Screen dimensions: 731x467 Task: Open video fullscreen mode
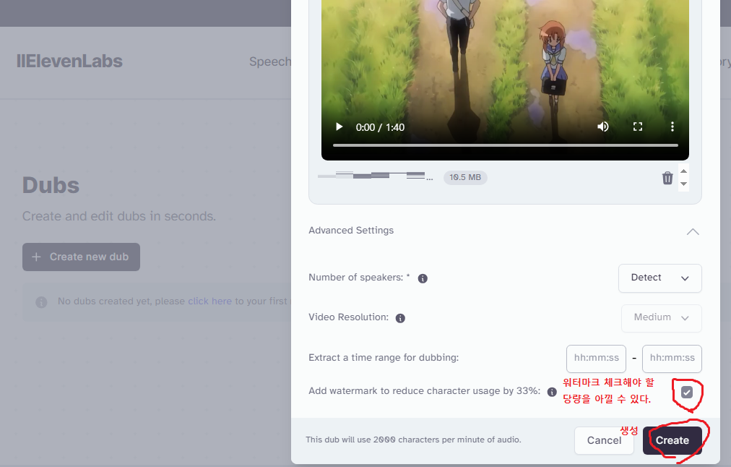click(x=638, y=127)
